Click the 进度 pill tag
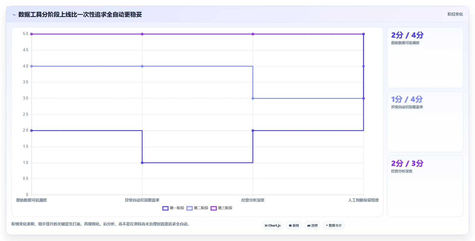This screenshot has width=475, height=241. click(x=312, y=225)
